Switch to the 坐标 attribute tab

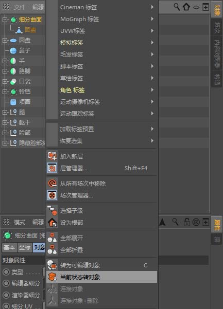tap(25, 247)
